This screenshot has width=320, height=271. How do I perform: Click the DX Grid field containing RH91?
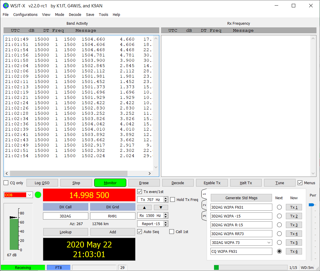click(113, 216)
